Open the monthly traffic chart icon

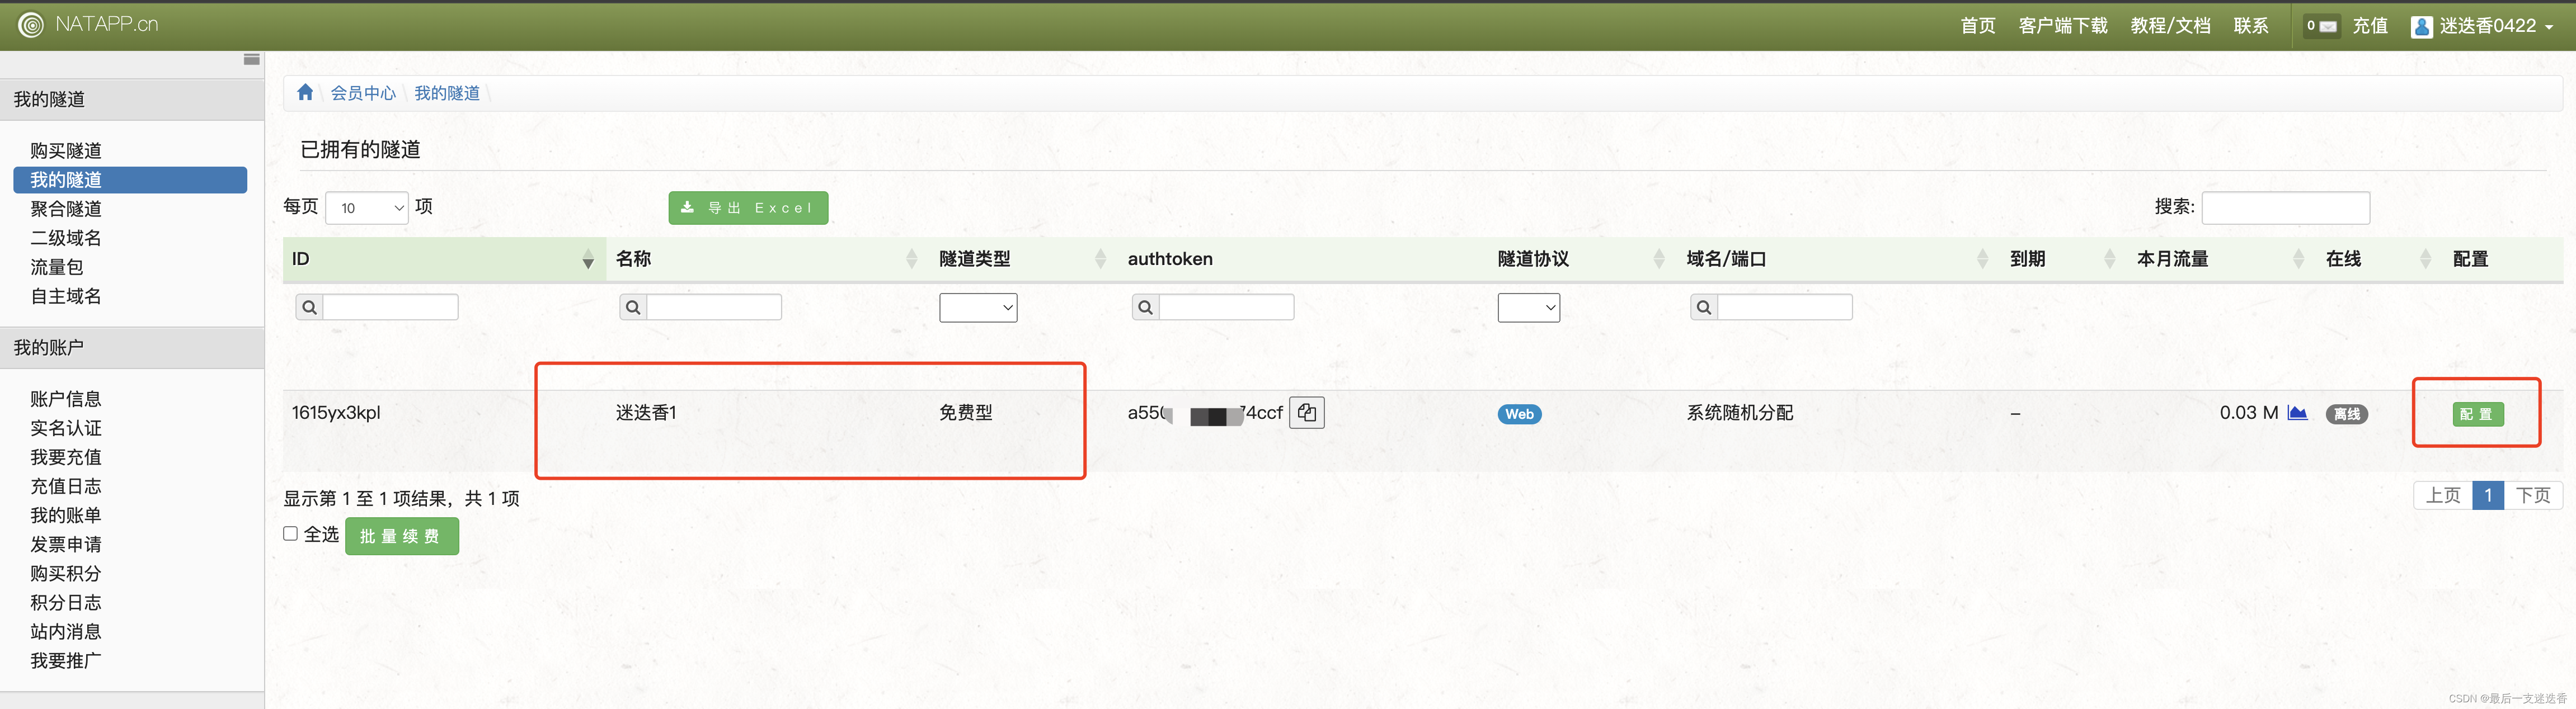click(x=2297, y=413)
